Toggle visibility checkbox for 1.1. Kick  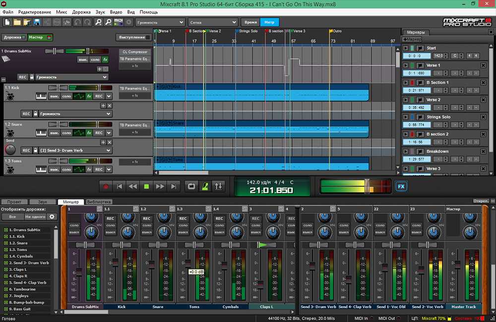pos(5,237)
